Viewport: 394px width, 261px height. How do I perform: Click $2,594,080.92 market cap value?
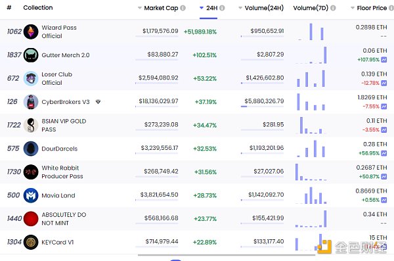[x=158, y=78]
